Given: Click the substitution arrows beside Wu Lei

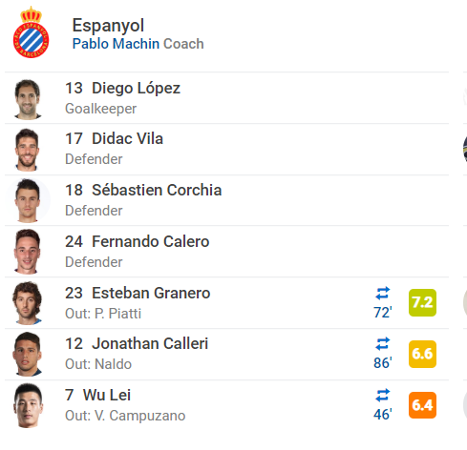Looking at the screenshot, I should coord(382,395).
